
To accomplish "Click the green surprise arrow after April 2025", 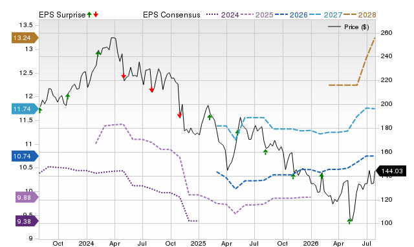I will tap(237, 133).
